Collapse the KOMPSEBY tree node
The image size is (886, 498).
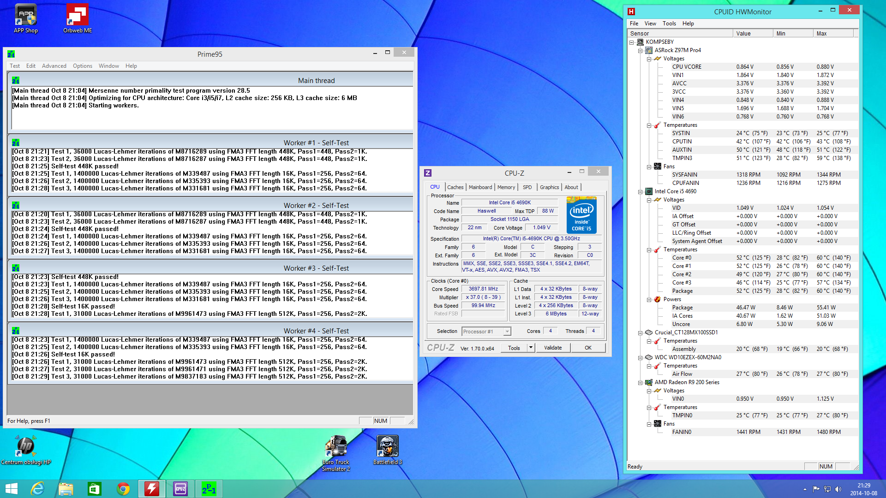(632, 42)
